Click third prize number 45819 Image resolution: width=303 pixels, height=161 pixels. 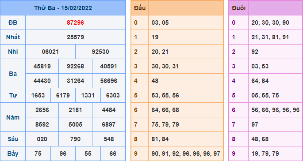pyautogui.click(x=42, y=67)
